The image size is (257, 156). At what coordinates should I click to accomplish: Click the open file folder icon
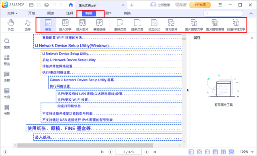coord(31,5)
